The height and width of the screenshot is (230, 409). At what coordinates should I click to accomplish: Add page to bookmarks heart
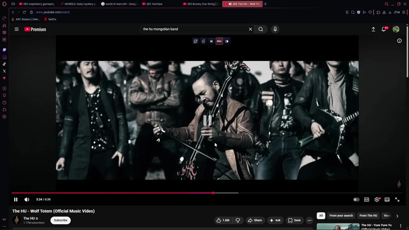[370, 12]
